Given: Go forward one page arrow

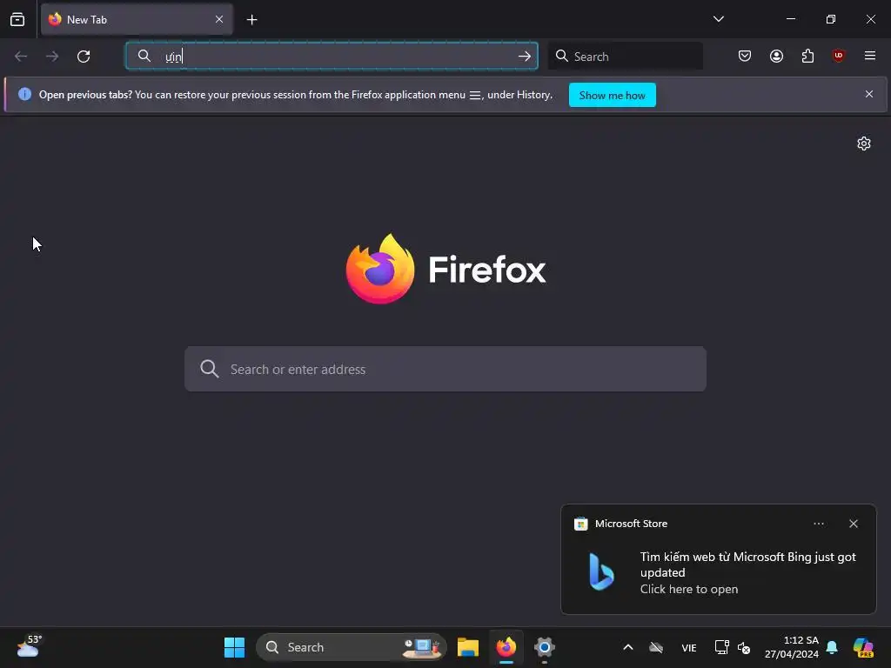Looking at the screenshot, I should pyautogui.click(x=52, y=57).
